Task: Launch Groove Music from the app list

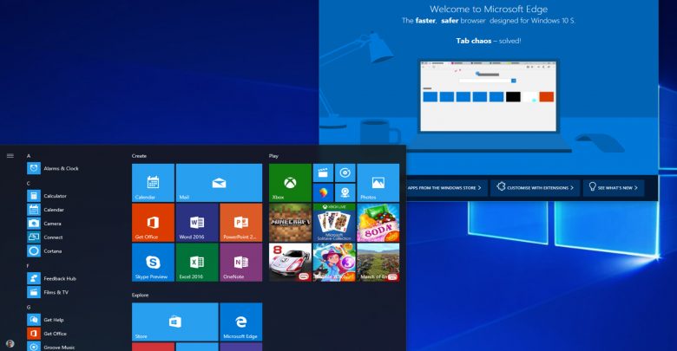Action: click(51, 348)
